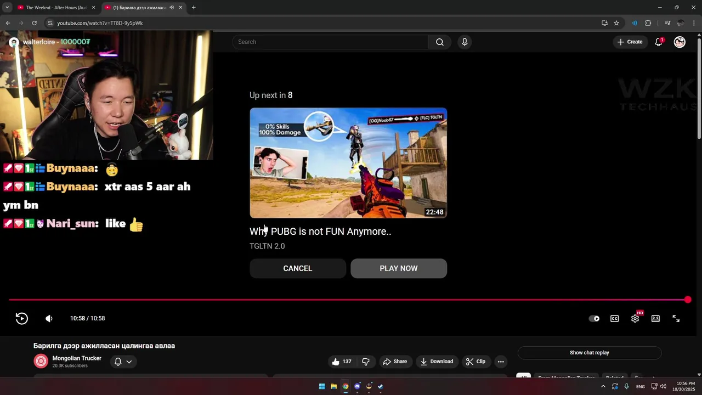Open Windows Start menu
The image size is (702, 395).
[322, 387]
